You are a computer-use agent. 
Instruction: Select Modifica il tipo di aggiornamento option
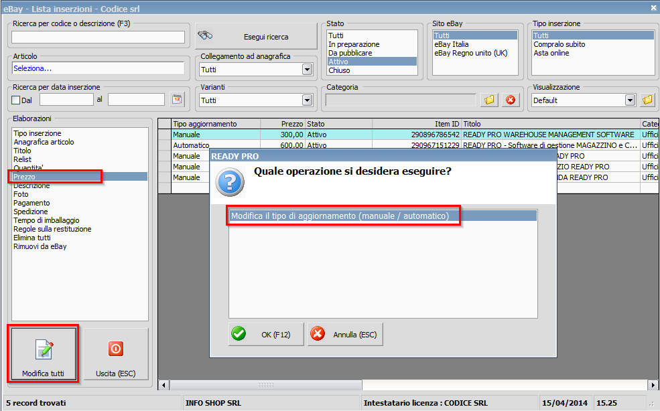[383, 216]
